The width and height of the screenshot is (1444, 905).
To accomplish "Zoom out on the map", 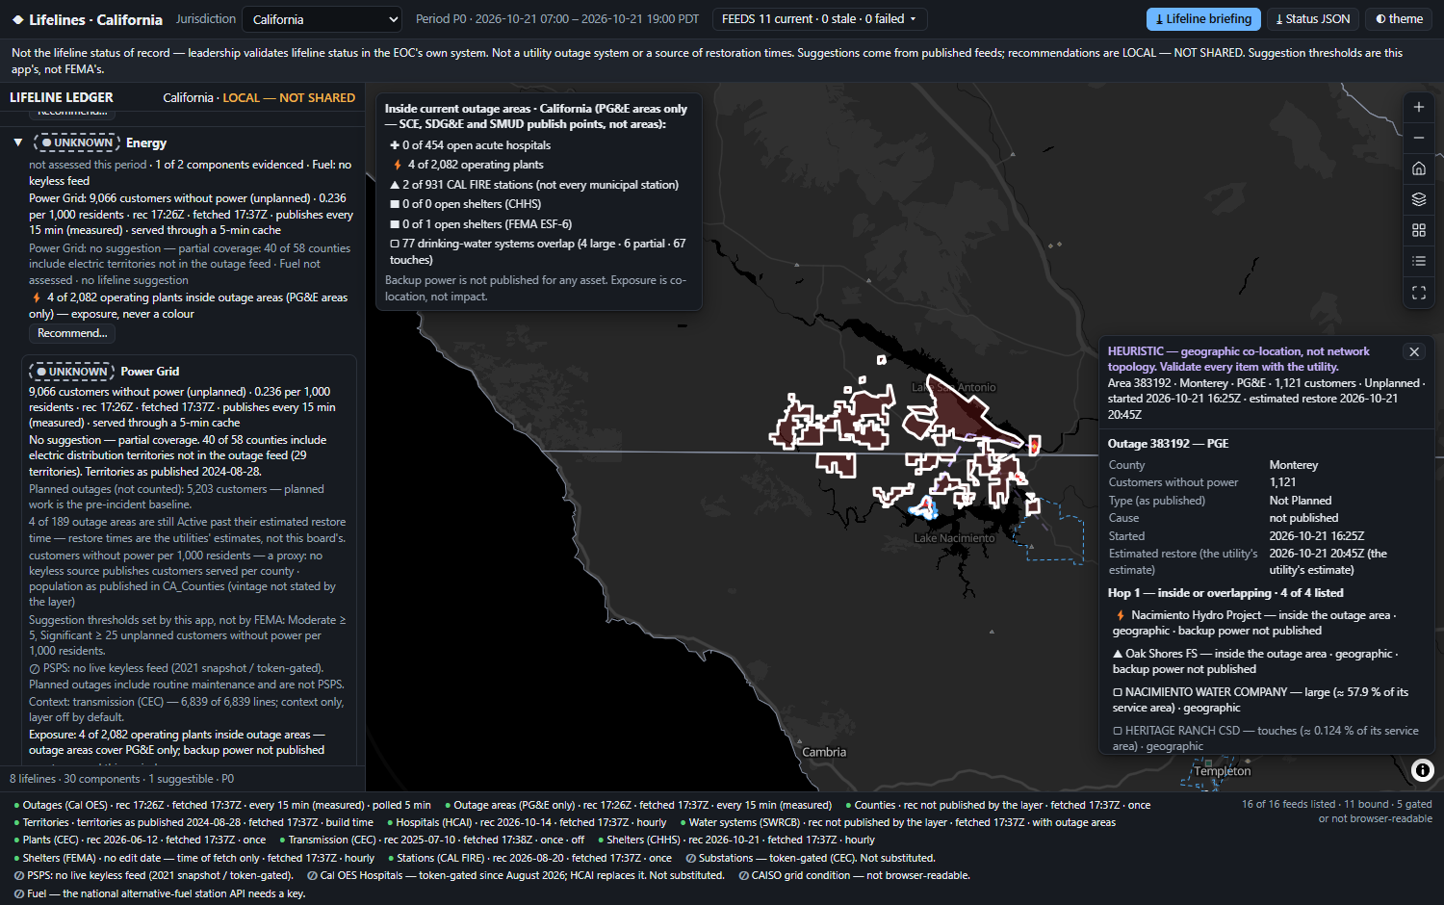I will [x=1419, y=138].
